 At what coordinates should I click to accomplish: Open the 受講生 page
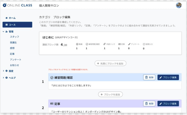point(13,42)
